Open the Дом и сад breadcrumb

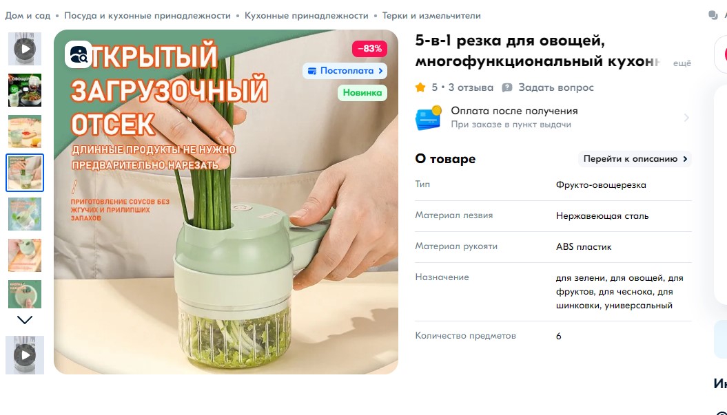[28, 15]
